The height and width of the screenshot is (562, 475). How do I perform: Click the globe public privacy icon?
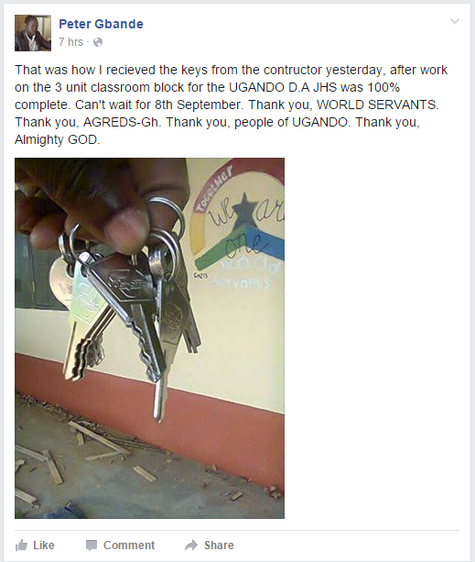(98, 42)
